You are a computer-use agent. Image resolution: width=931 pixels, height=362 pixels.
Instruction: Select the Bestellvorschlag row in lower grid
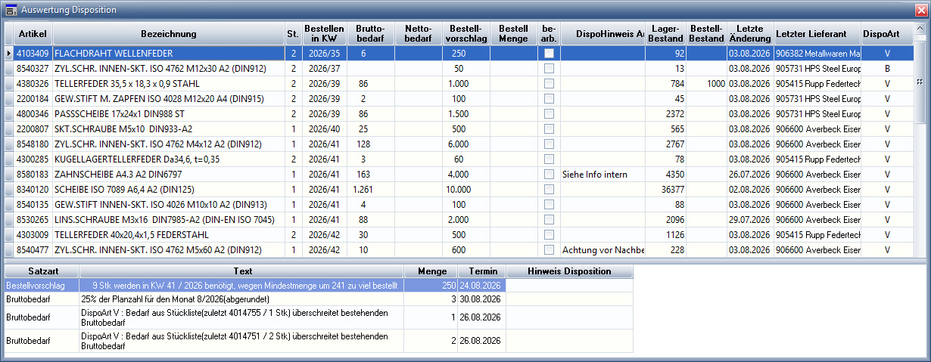(319, 286)
